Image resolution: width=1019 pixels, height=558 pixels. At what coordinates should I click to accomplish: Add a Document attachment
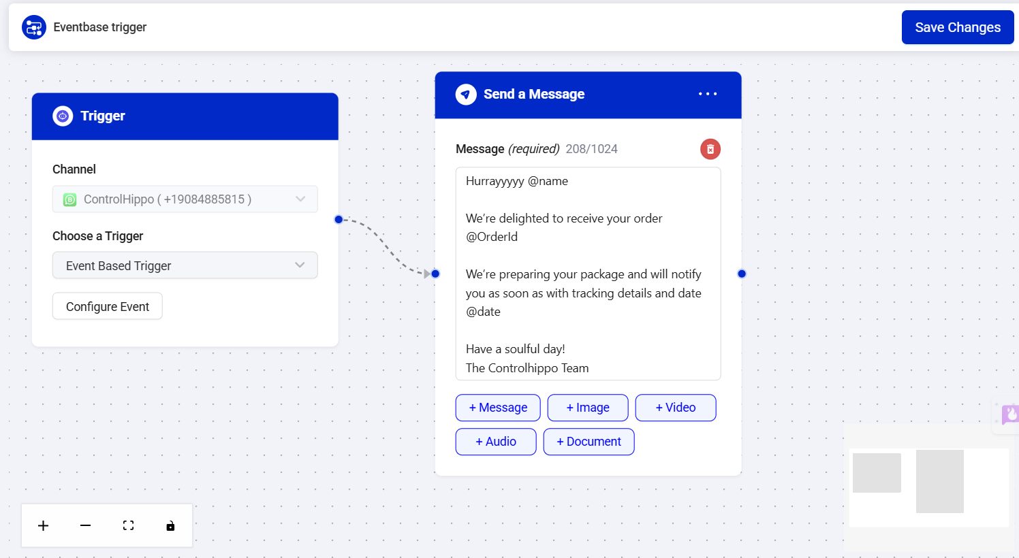click(589, 442)
